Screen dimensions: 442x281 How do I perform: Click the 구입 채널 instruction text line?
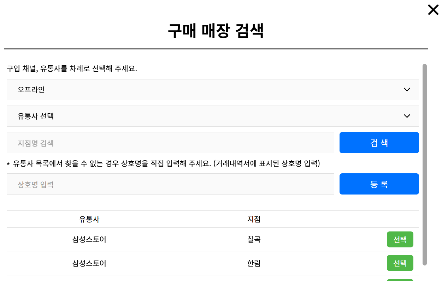[72, 68]
